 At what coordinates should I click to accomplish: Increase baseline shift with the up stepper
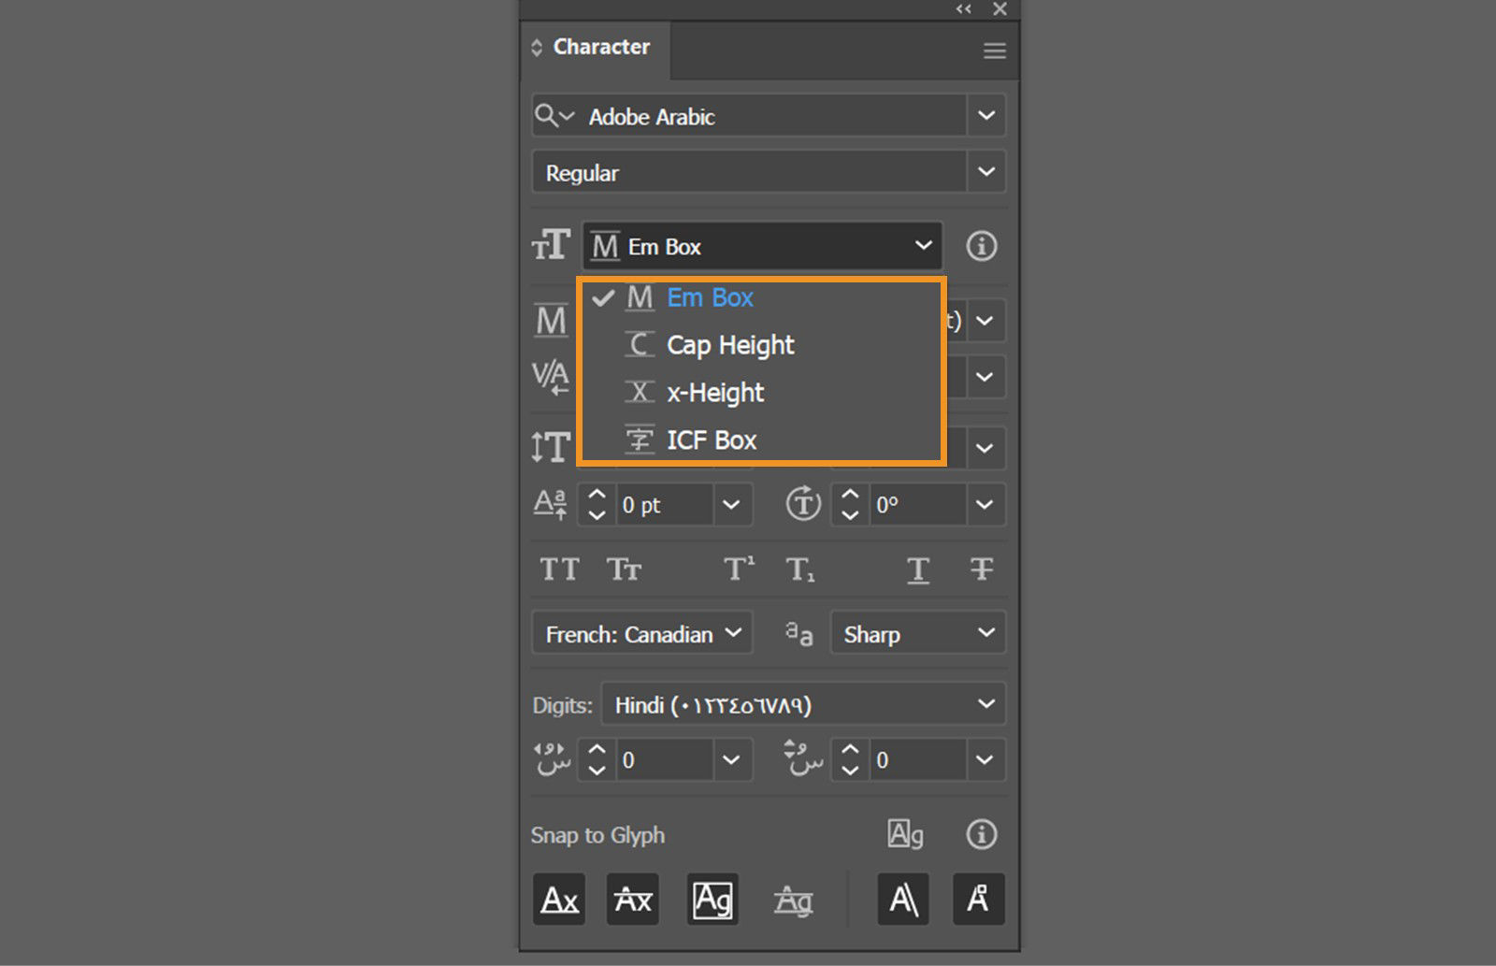click(595, 496)
